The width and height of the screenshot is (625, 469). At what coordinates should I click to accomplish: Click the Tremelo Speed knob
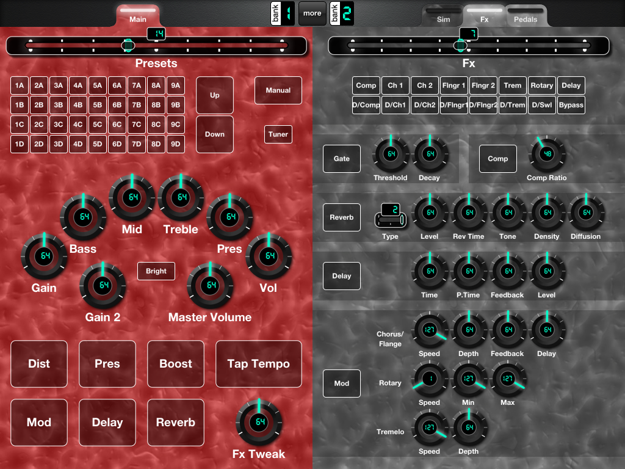430,427
